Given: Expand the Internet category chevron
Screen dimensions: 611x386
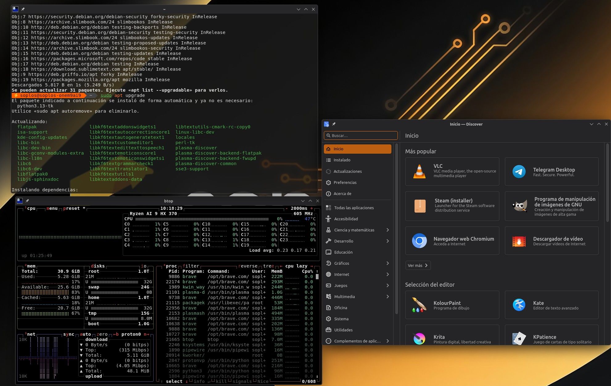Looking at the screenshot, I should [388, 274].
